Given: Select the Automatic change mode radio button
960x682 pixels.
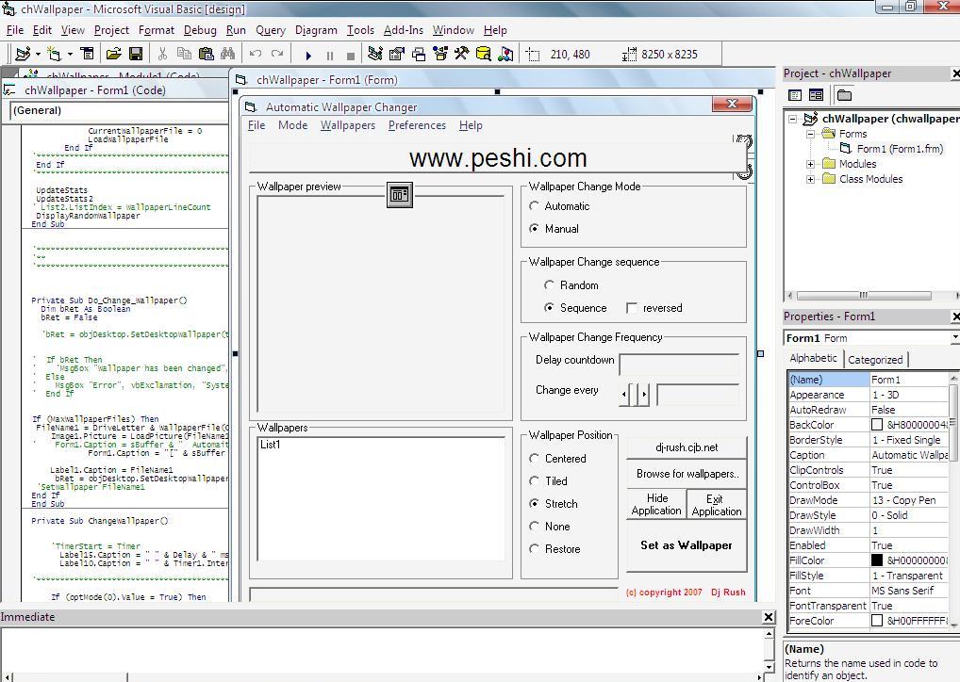Looking at the screenshot, I should pos(535,206).
